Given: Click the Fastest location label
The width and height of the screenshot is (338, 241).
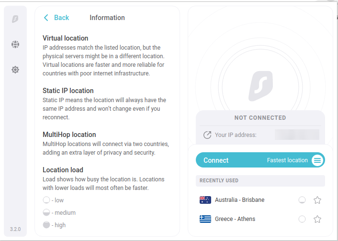Looking at the screenshot, I should coord(287,160).
